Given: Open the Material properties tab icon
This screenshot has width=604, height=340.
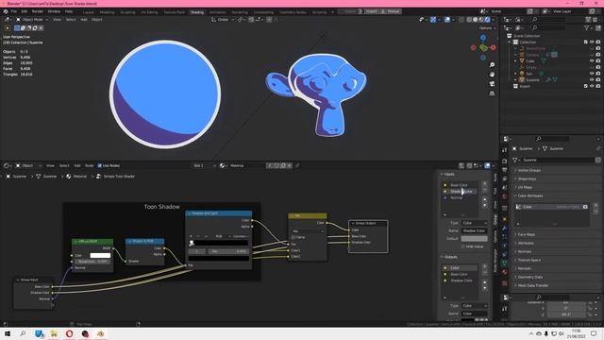Looking at the screenshot, I should [x=504, y=272].
